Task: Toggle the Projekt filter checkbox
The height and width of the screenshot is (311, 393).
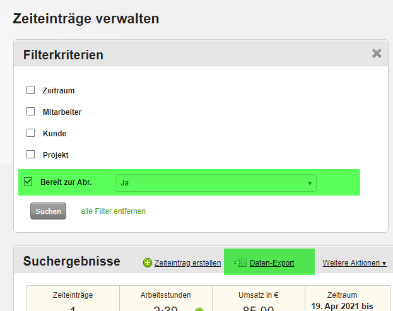Action: coord(30,155)
